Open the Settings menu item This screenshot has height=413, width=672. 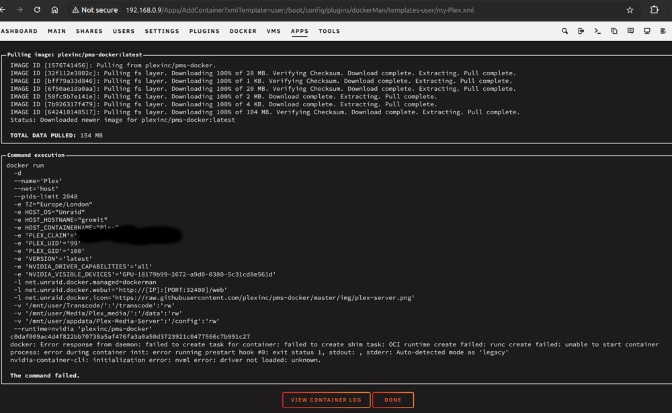click(x=161, y=32)
